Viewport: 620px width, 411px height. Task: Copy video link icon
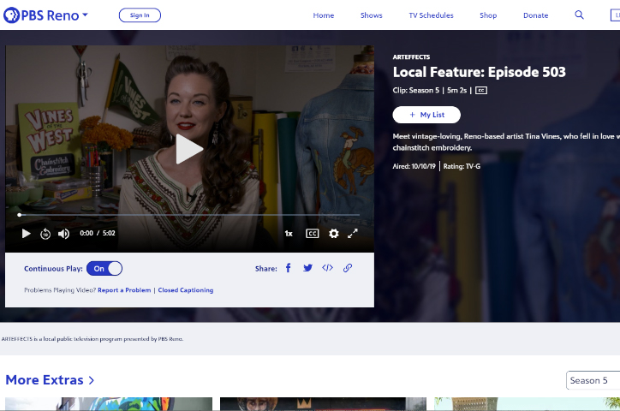coord(348,268)
